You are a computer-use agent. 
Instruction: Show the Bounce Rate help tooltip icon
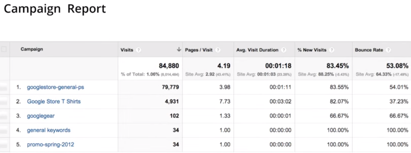(388, 50)
